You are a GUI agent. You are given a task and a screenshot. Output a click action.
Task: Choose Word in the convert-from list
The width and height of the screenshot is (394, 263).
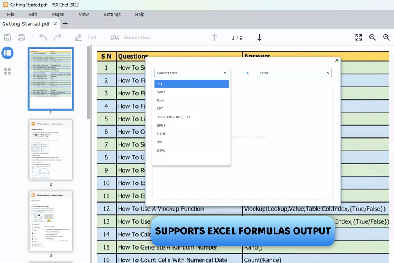[x=192, y=92]
